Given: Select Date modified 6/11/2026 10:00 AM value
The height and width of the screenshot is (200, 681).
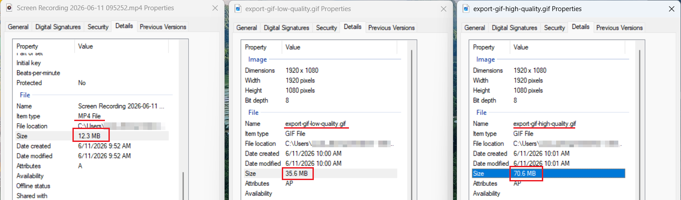Looking at the screenshot, I should click(313, 164).
